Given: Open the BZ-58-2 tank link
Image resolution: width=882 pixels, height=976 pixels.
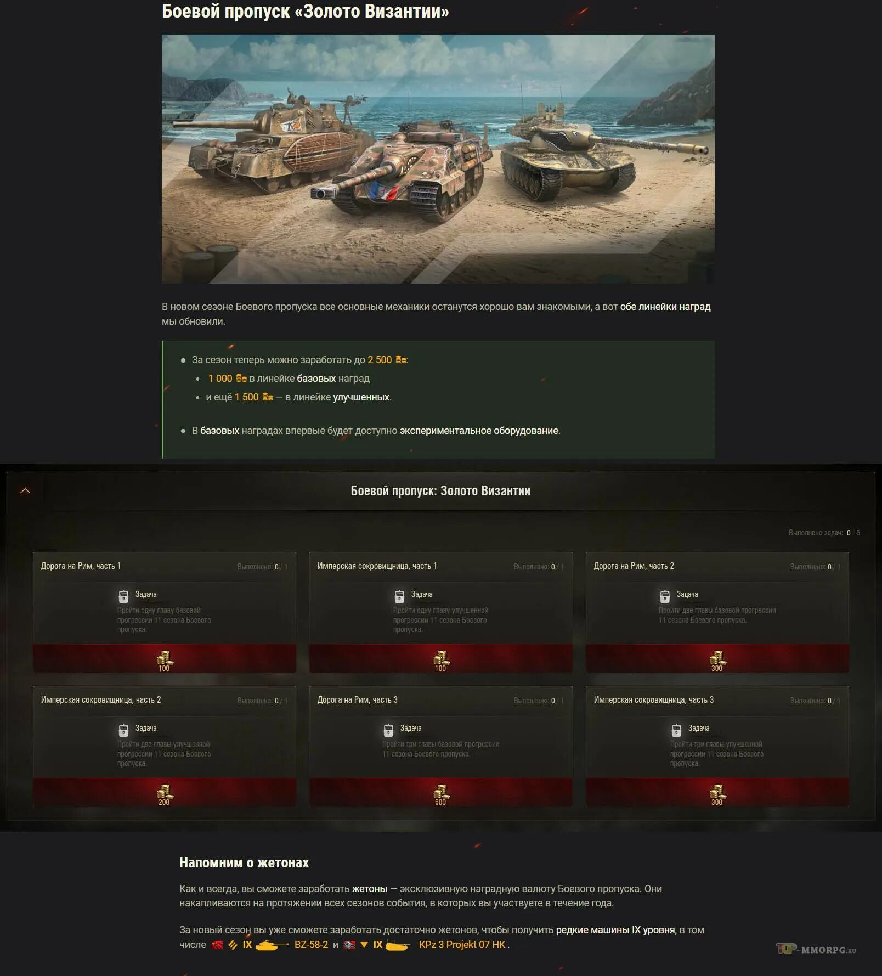Looking at the screenshot, I should coord(311,945).
